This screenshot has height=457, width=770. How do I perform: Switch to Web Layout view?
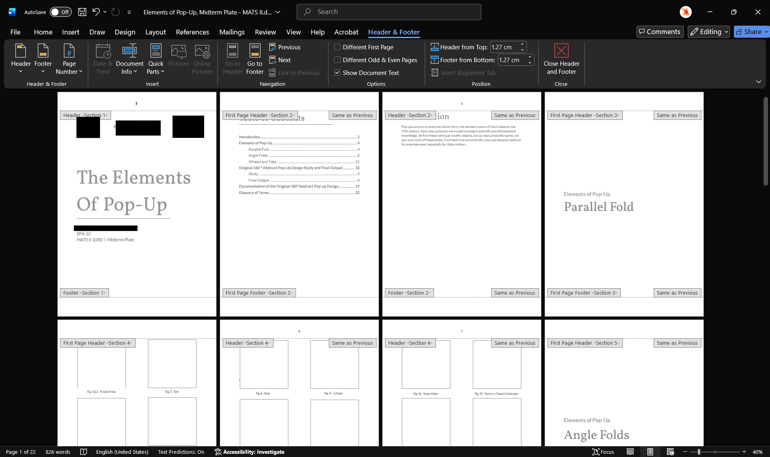pyautogui.click(x=670, y=452)
